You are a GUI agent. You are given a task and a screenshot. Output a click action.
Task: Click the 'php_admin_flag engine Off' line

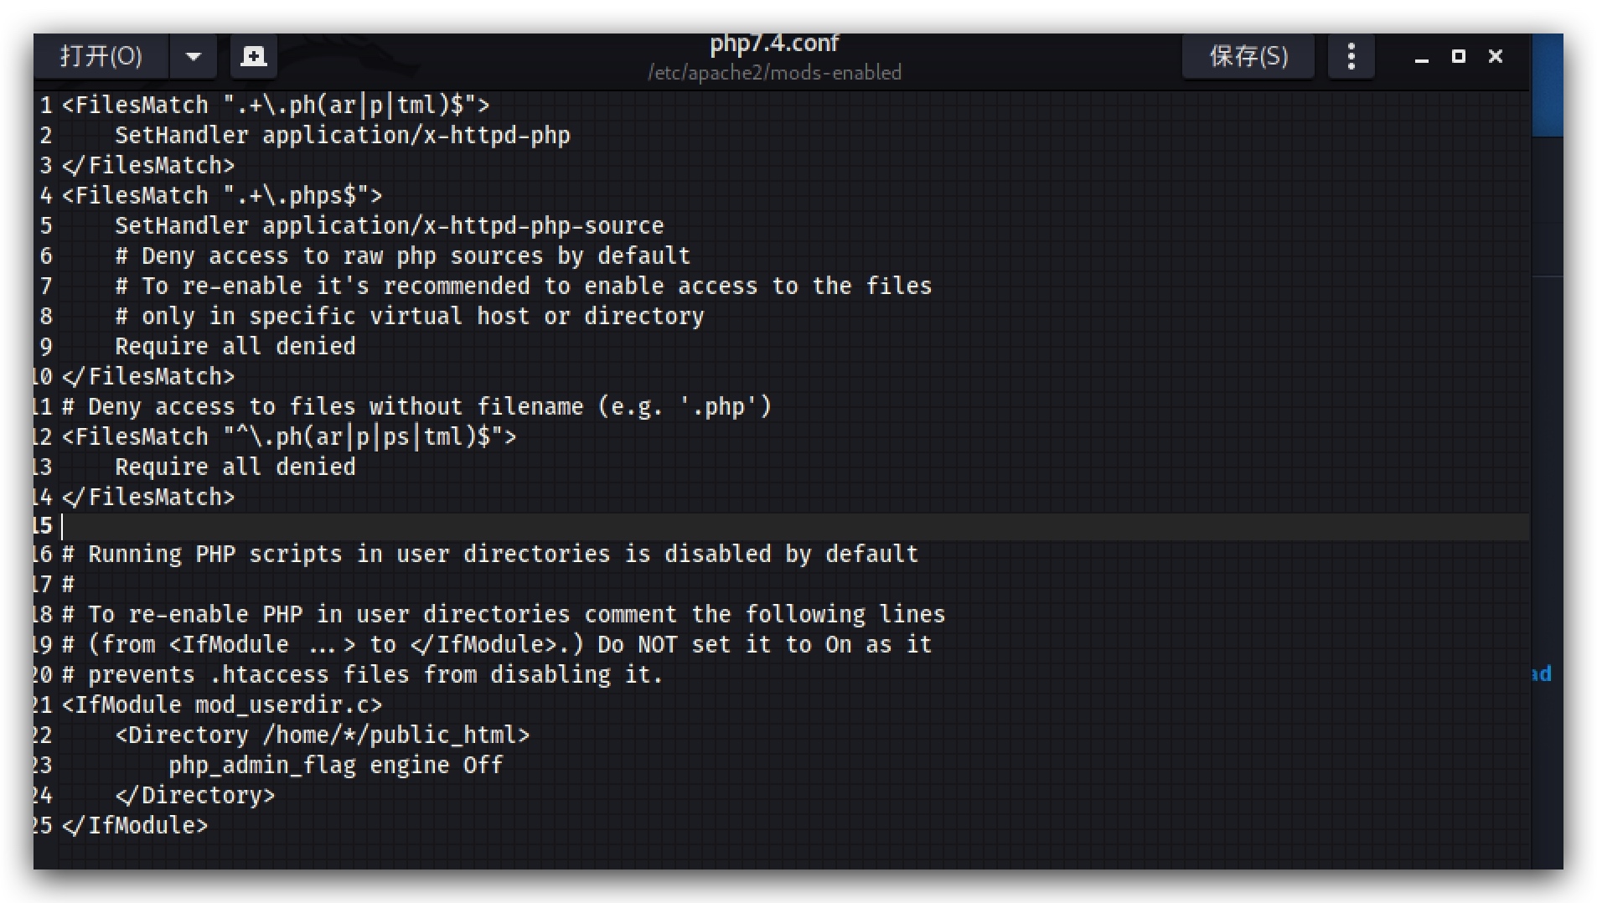click(336, 765)
